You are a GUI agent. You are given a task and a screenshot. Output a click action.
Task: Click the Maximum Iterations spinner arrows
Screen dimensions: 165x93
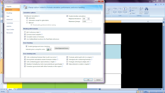coord(88,19)
